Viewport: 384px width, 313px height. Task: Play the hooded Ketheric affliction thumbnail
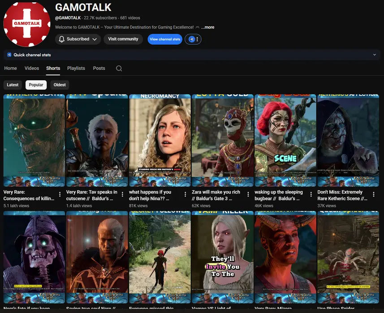(x=348, y=141)
